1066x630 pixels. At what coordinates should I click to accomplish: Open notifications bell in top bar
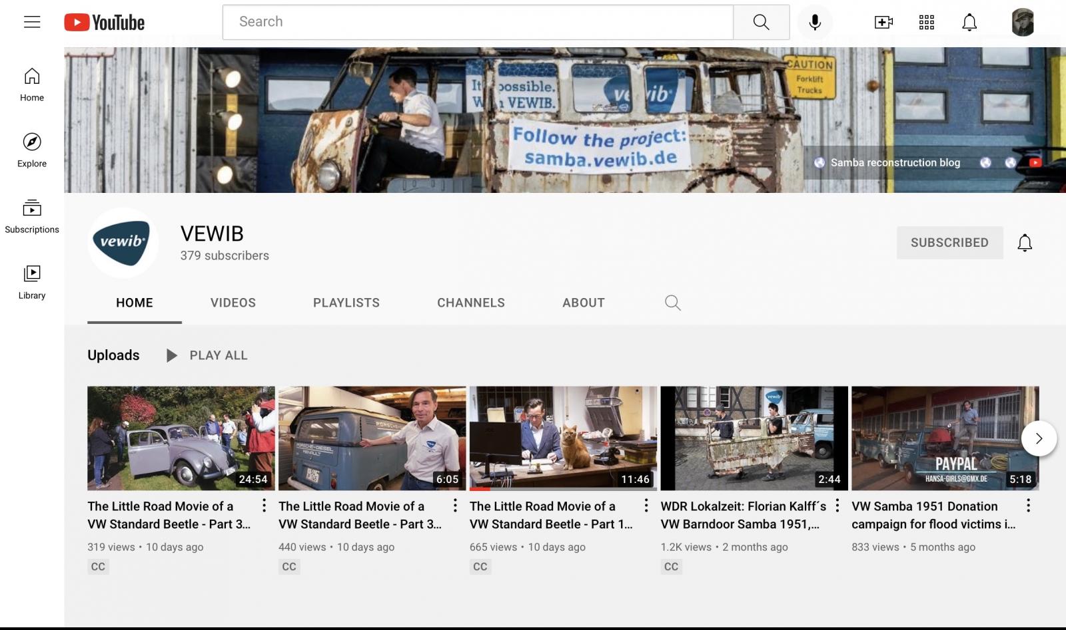[969, 22]
